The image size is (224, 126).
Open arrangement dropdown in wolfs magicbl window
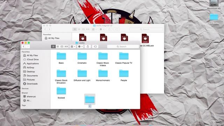pos(94,29)
